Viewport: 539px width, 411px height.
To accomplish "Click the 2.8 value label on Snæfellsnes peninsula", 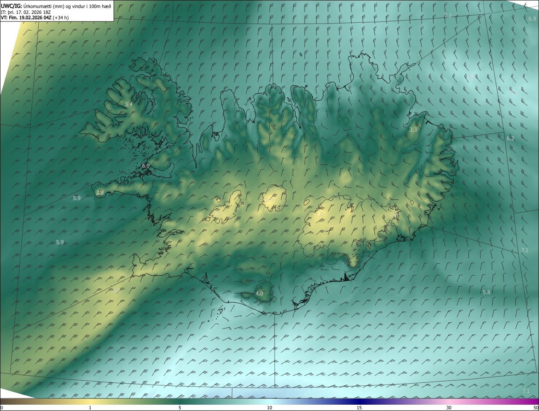I will tap(100, 192).
